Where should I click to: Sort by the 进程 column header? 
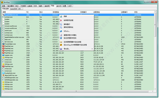(4, 12)
